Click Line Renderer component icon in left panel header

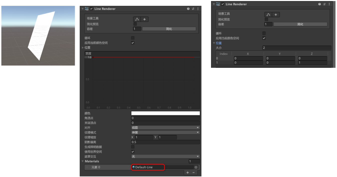click(87, 9)
